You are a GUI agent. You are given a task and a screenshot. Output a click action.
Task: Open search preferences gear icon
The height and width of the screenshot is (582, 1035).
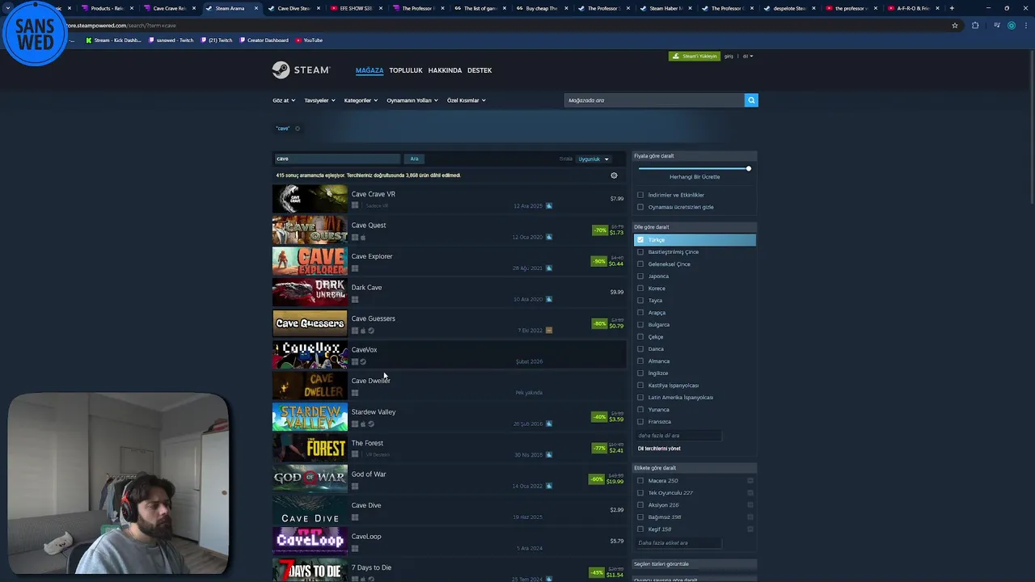pos(614,175)
